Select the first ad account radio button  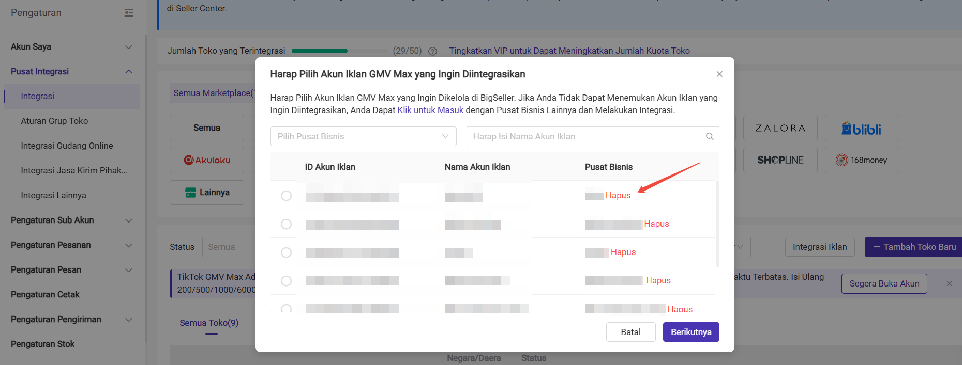[x=286, y=196]
